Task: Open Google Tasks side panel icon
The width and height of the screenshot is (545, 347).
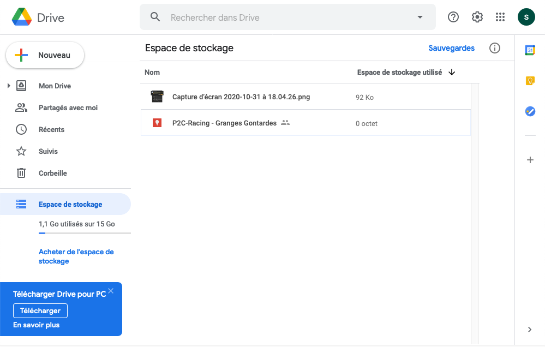Action: [530, 112]
